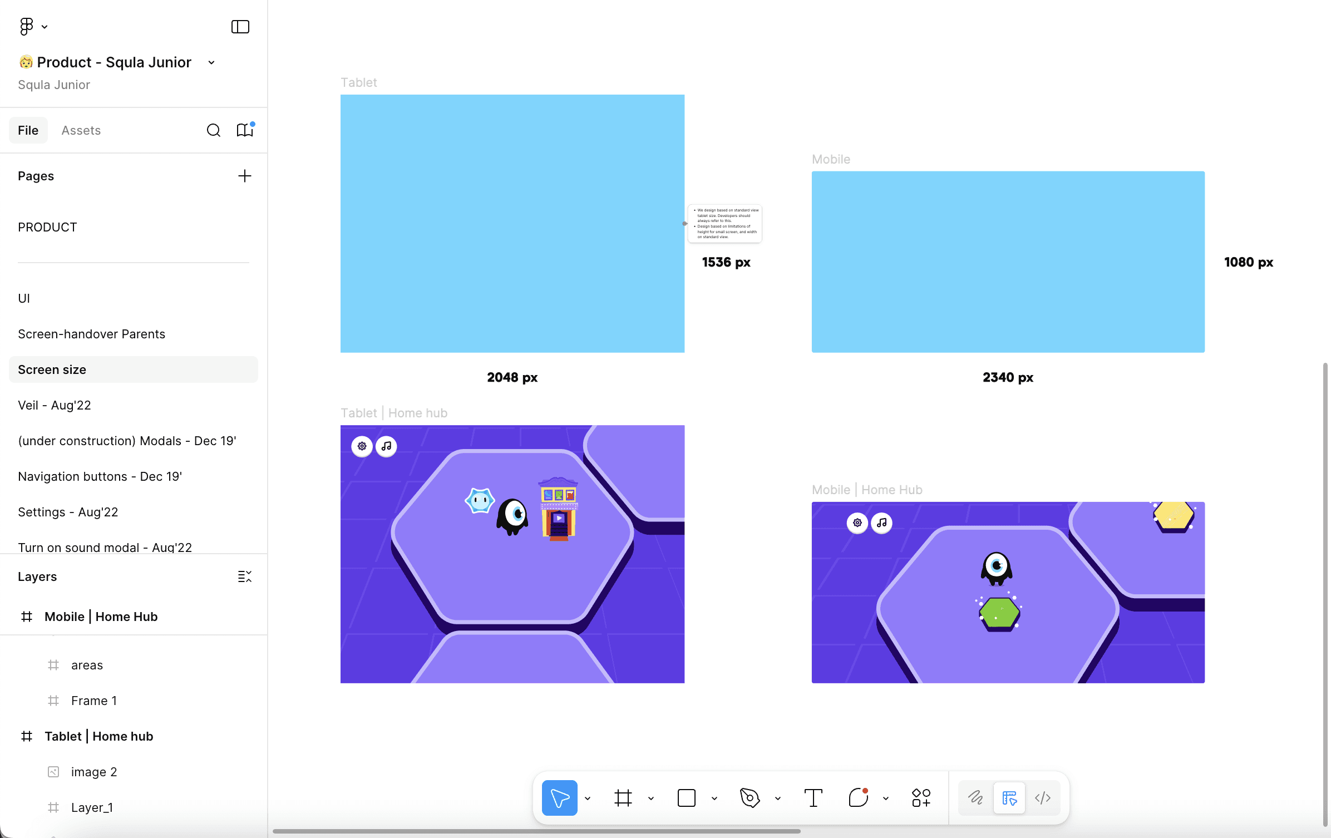Select the Move tool in the toolbar

[x=559, y=798]
